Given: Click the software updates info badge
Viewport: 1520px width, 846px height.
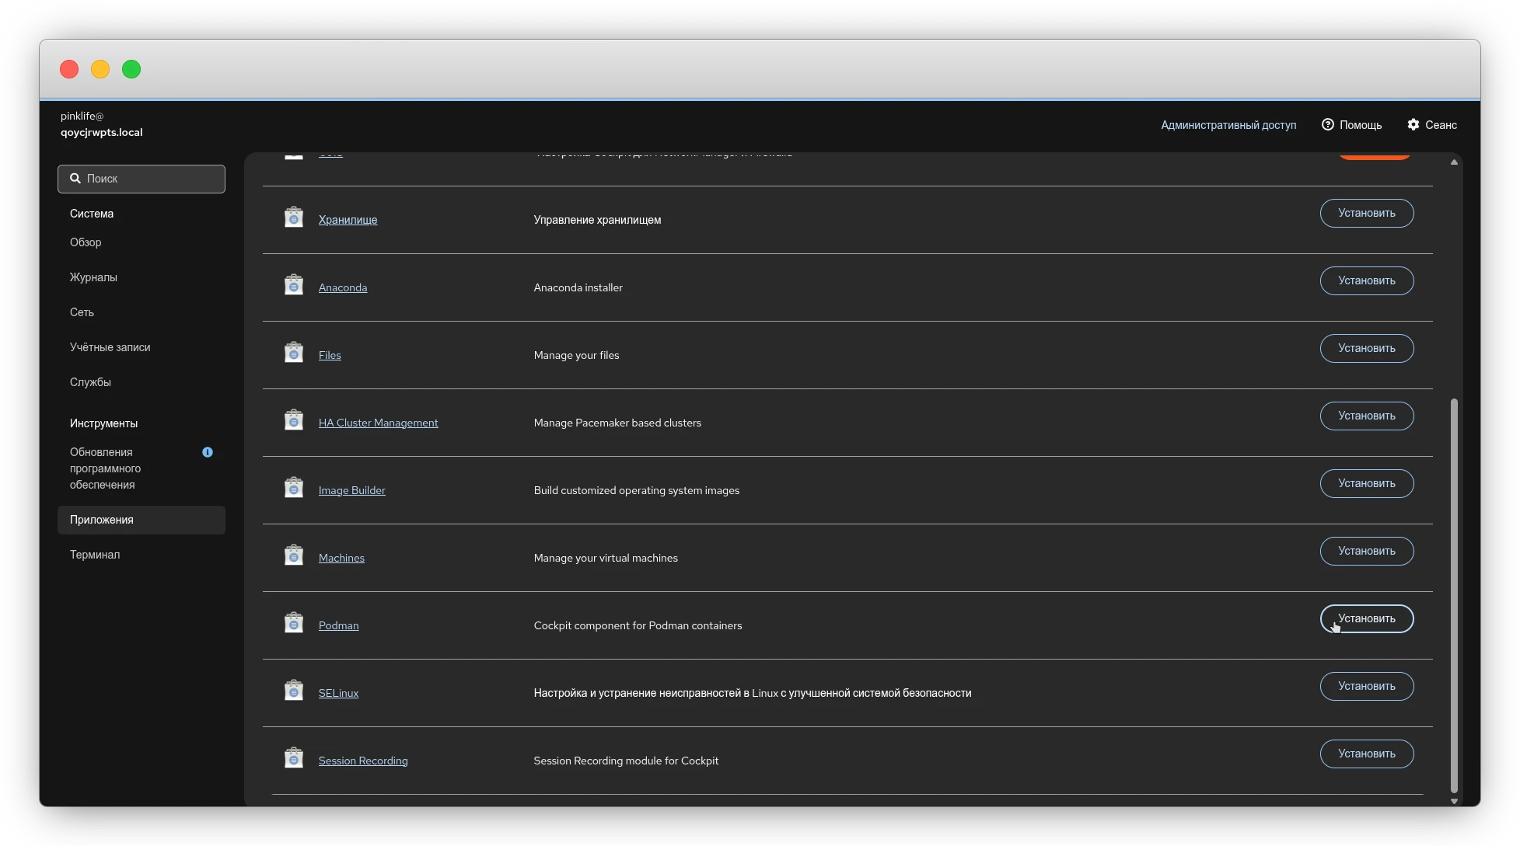Looking at the screenshot, I should click(208, 452).
